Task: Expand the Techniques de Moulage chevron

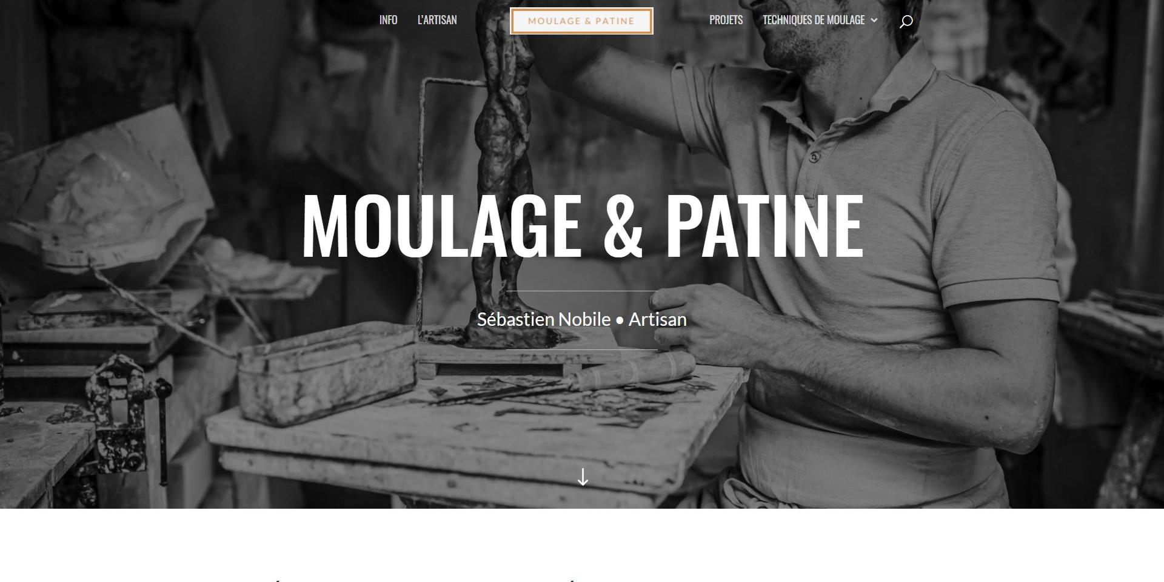Action: coord(874,20)
